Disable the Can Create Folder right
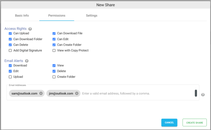This screenshot has height=130, width=211. 54,45
